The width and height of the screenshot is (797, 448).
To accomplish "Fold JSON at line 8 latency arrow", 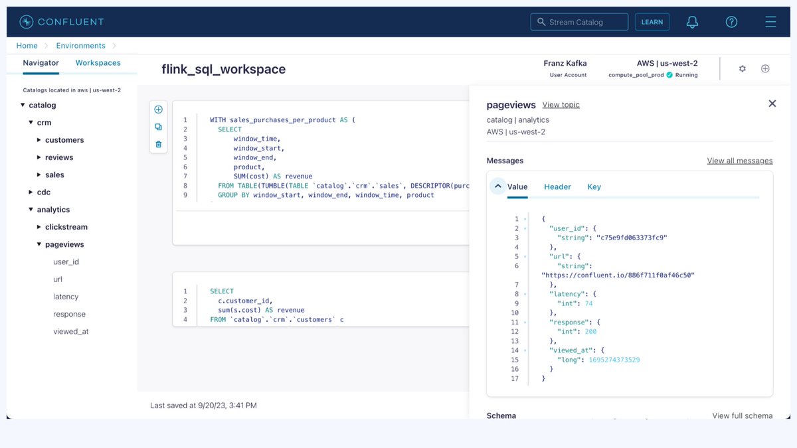I will pyautogui.click(x=525, y=294).
